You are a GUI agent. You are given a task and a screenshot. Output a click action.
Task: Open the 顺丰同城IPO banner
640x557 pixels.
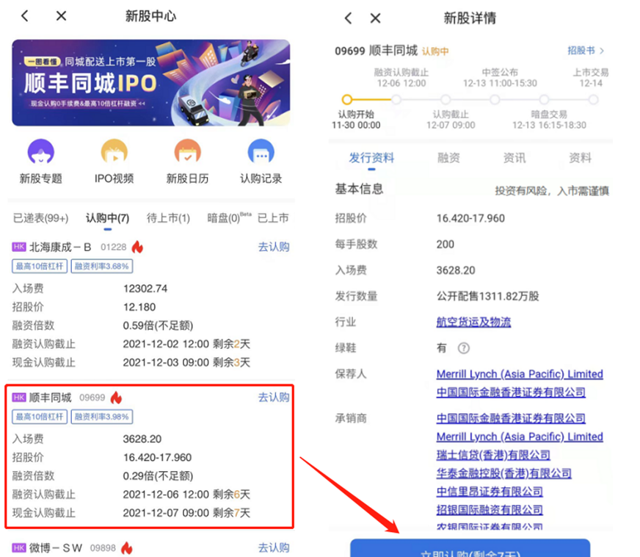(151, 82)
